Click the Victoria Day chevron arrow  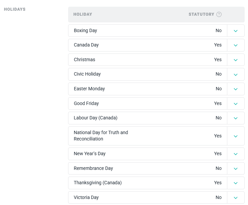click(x=236, y=198)
